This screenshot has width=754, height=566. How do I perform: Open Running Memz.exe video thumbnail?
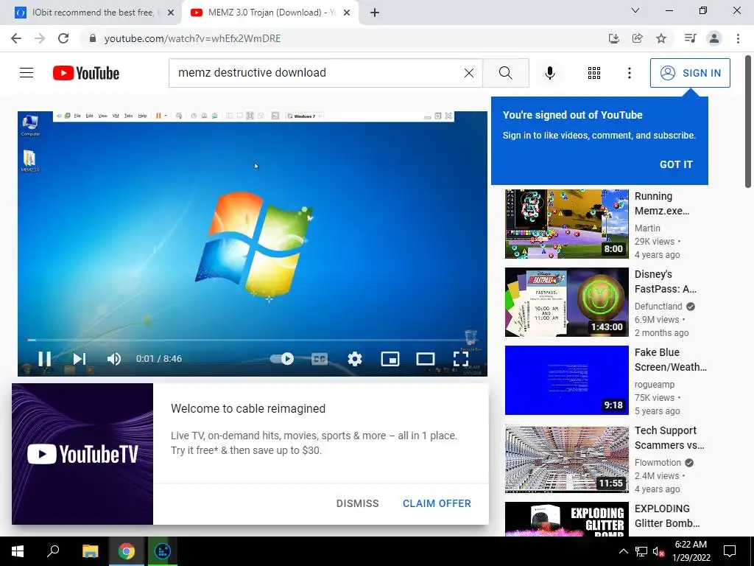[566, 224]
